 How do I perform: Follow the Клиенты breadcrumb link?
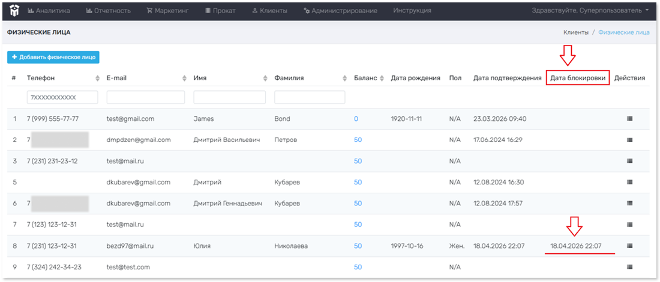pos(576,32)
